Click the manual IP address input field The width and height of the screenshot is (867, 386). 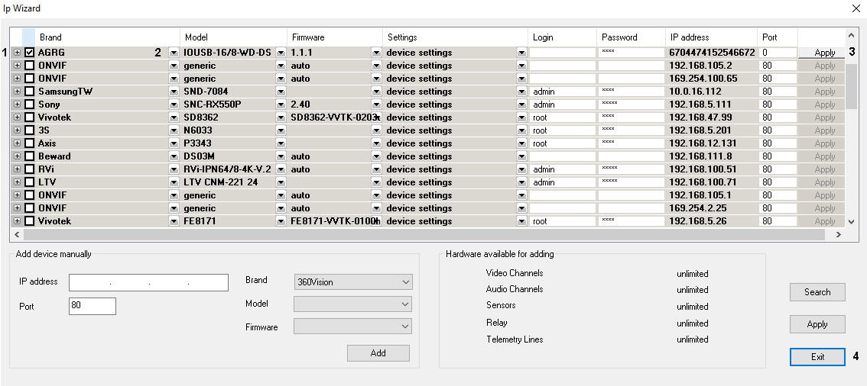click(x=148, y=282)
